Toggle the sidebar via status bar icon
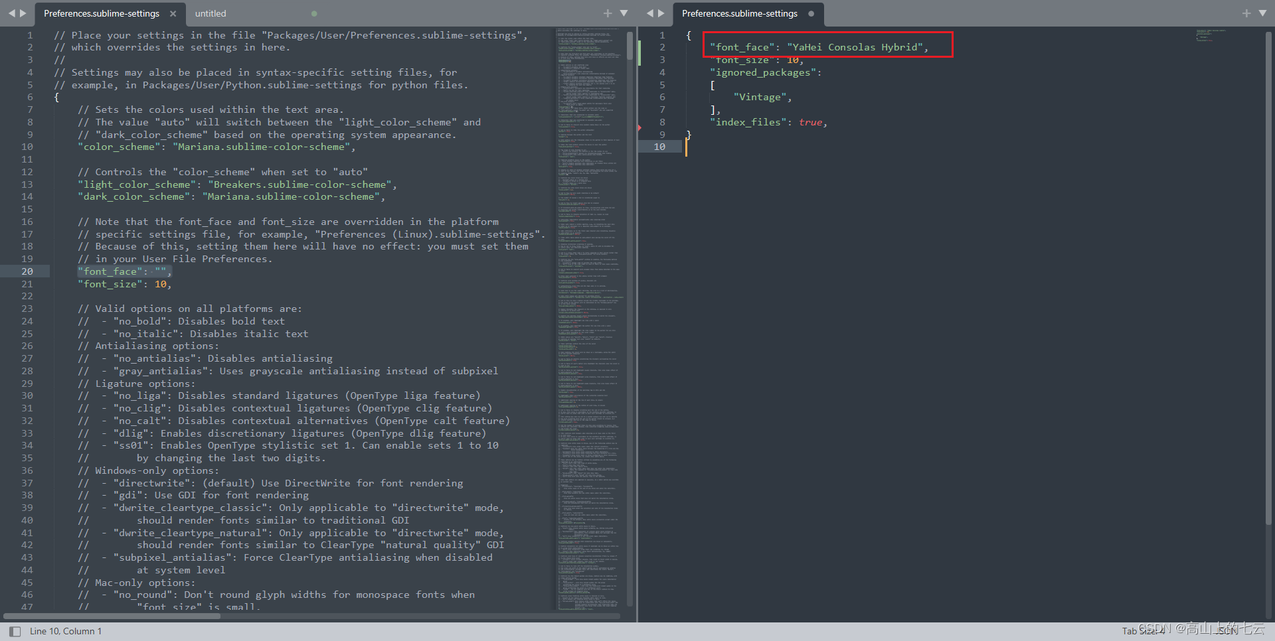Viewport: 1275px width, 641px height. click(x=14, y=631)
